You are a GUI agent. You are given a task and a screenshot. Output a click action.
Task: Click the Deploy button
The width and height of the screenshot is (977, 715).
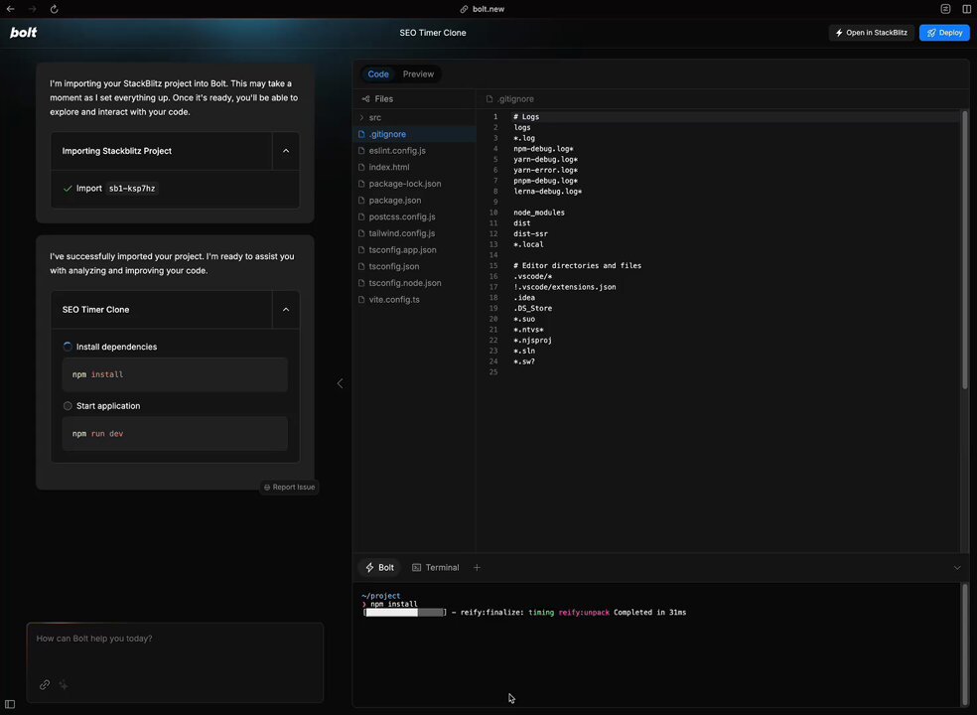pos(944,33)
